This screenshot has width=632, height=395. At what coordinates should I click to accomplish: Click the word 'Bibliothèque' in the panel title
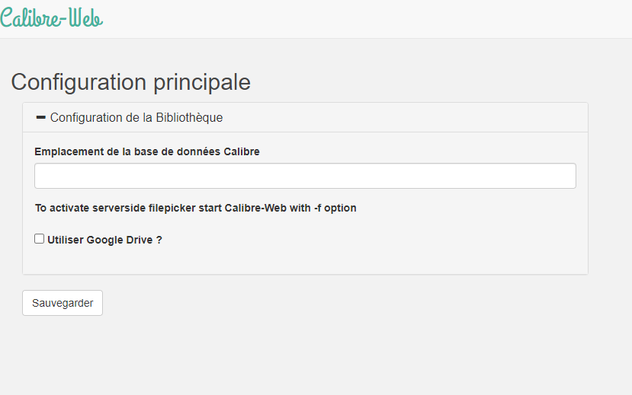189,117
